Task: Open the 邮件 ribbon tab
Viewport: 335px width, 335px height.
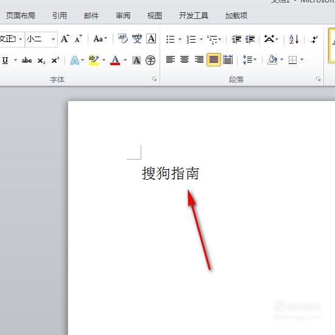Action: click(x=91, y=16)
